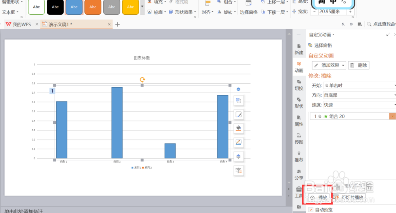Click the width field showing 20.95厘米
This screenshot has width=396, height=213.
pos(332,12)
